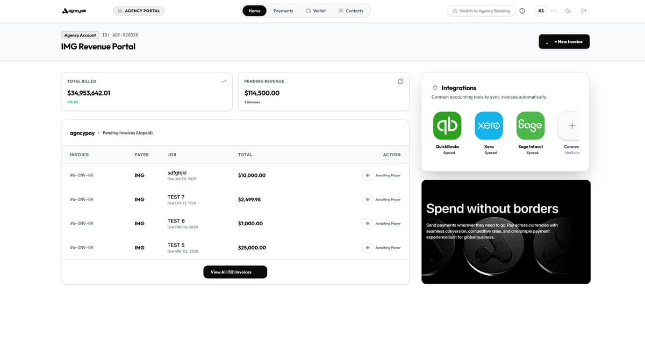This screenshot has width=645, height=362.
Task: Click Awaiting Payer status in TEST 7 row
Action: coord(388,200)
